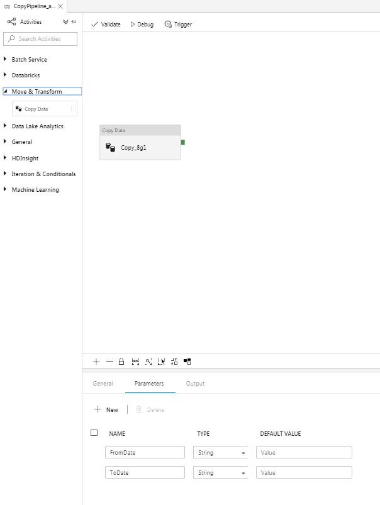Viewport: 380px width, 505px height.
Task: Click the Copy Data database icon in sidebar
Action: [18, 109]
